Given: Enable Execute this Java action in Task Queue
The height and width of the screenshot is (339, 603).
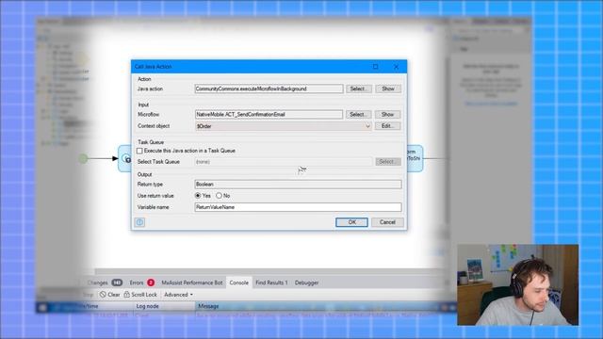Looking at the screenshot, I should [140, 151].
